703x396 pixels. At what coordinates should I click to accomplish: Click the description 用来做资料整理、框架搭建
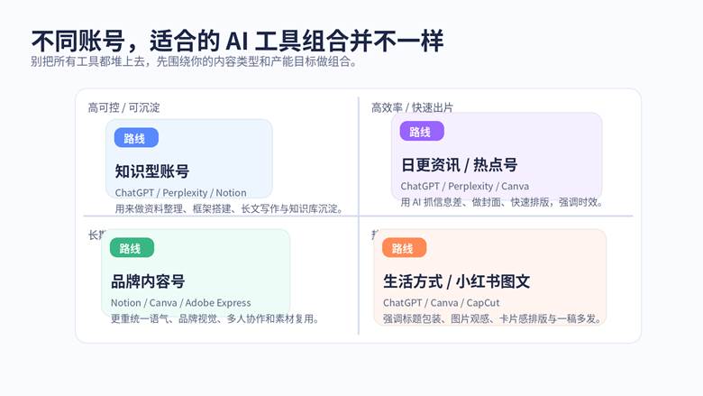click(228, 208)
